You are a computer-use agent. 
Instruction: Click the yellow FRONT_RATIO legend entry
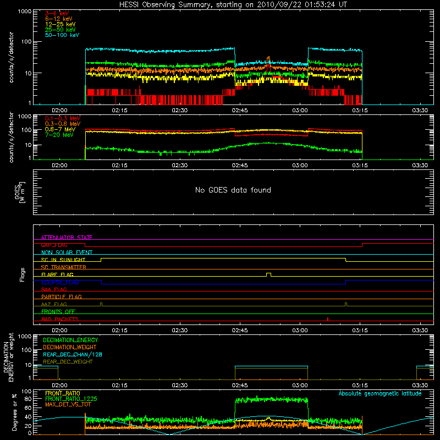pyautogui.click(x=63, y=393)
